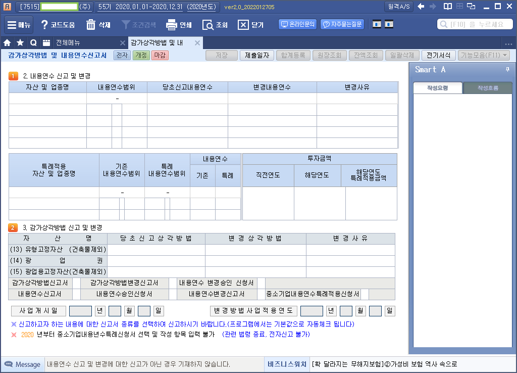The image size is (517, 373).
Task: Switch to 작성흐름 tab in Smart A
Action: [x=488, y=88]
